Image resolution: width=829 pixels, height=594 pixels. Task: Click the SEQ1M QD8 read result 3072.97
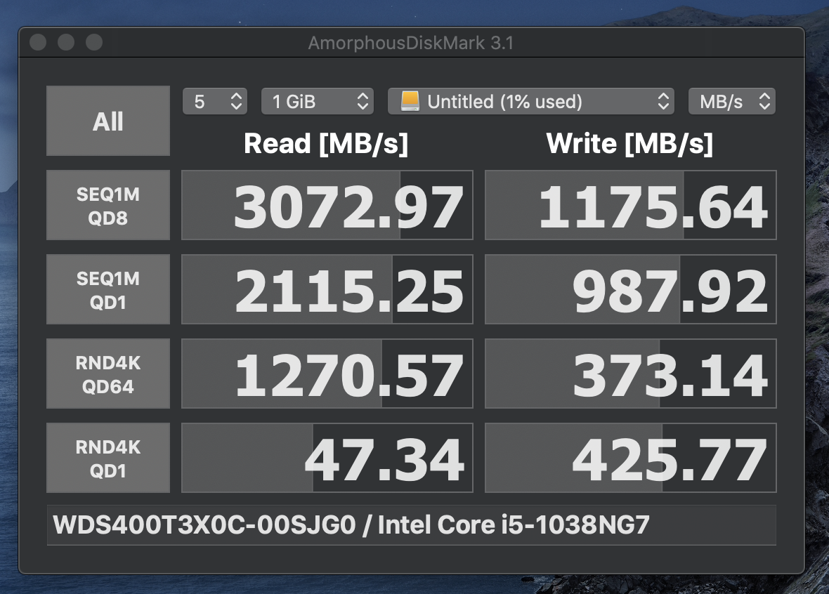point(327,205)
